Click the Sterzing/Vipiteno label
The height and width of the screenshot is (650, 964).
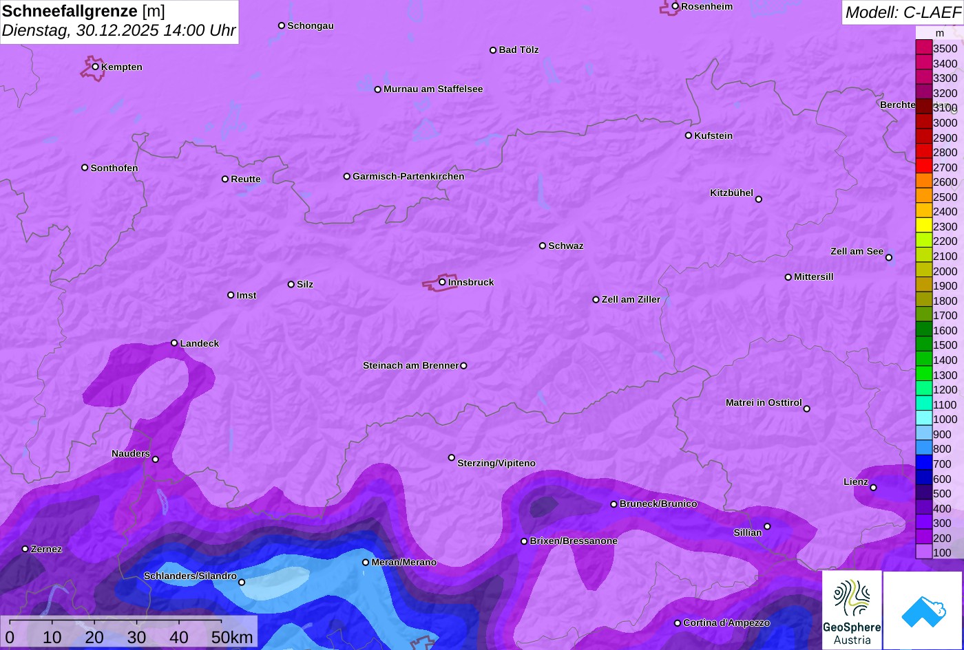click(496, 463)
